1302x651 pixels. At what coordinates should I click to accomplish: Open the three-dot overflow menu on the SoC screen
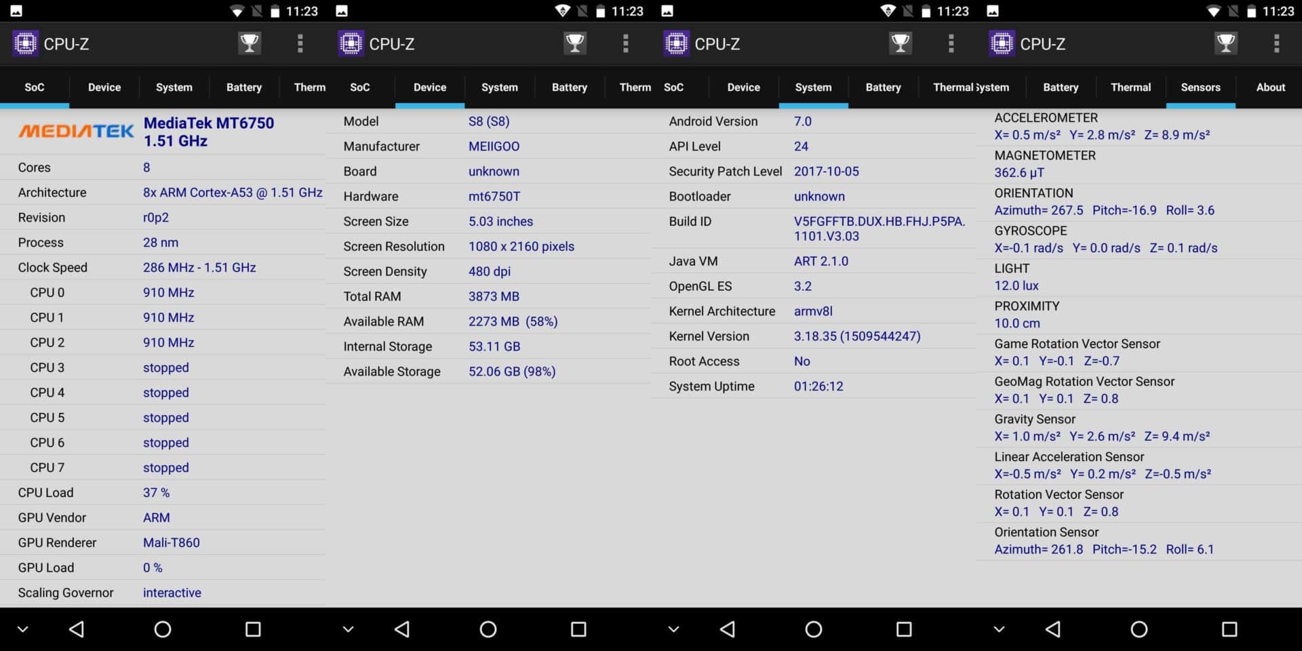(x=300, y=43)
